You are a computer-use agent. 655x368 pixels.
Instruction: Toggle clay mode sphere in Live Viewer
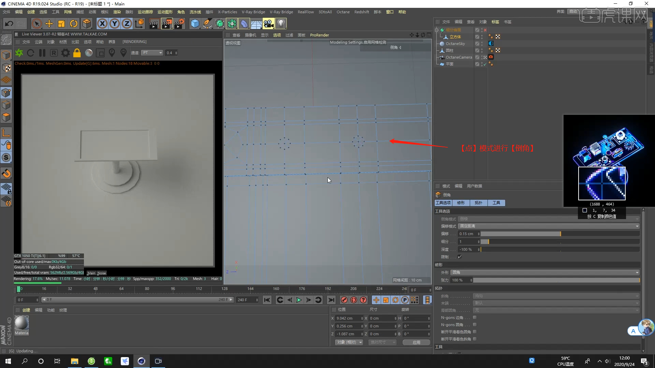tap(89, 53)
